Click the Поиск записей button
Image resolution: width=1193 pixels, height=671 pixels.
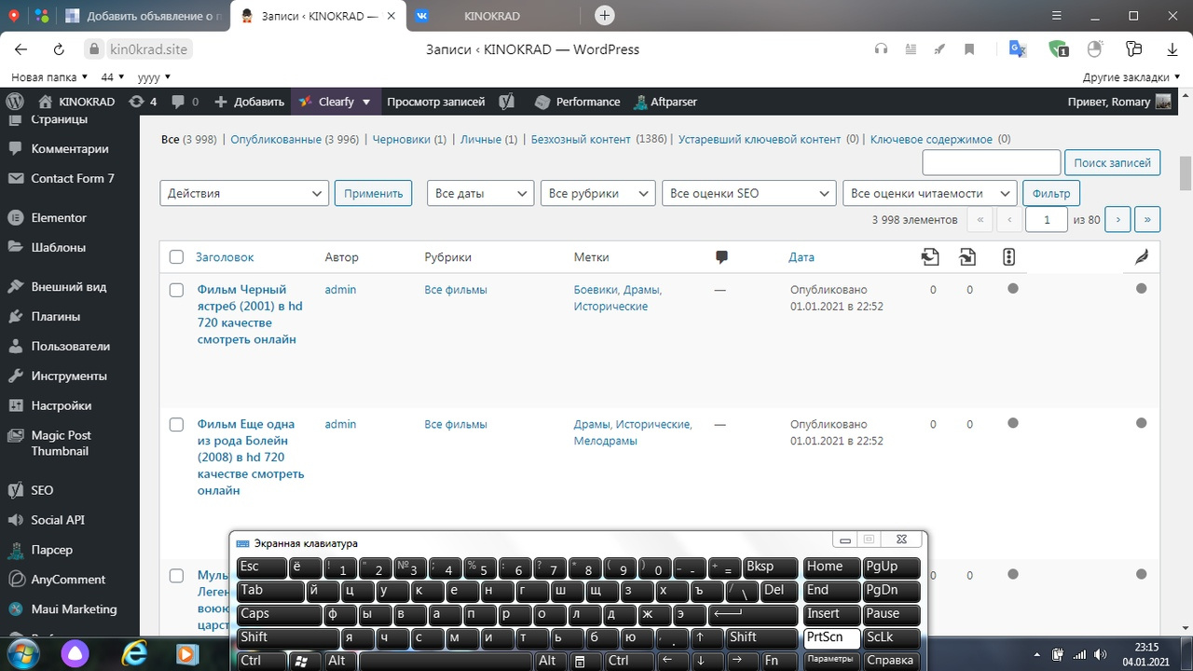click(x=1112, y=162)
